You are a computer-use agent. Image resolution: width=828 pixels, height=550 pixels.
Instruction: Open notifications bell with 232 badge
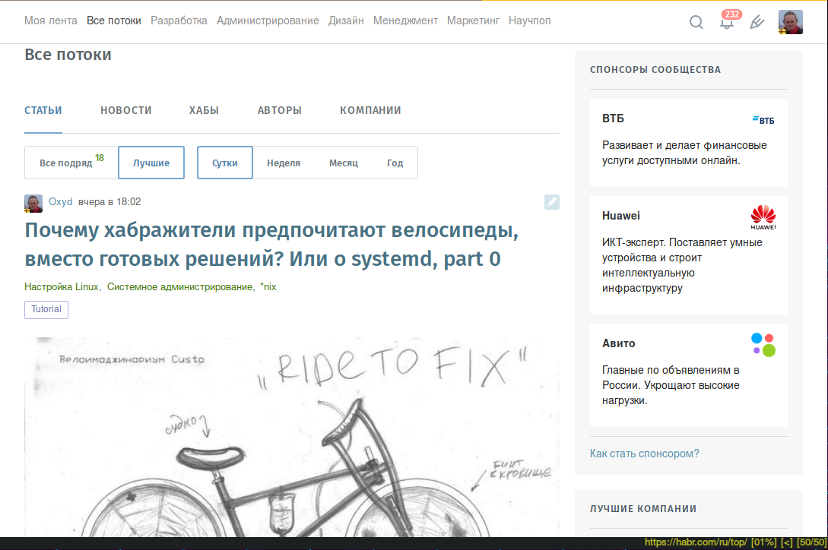point(728,21)
